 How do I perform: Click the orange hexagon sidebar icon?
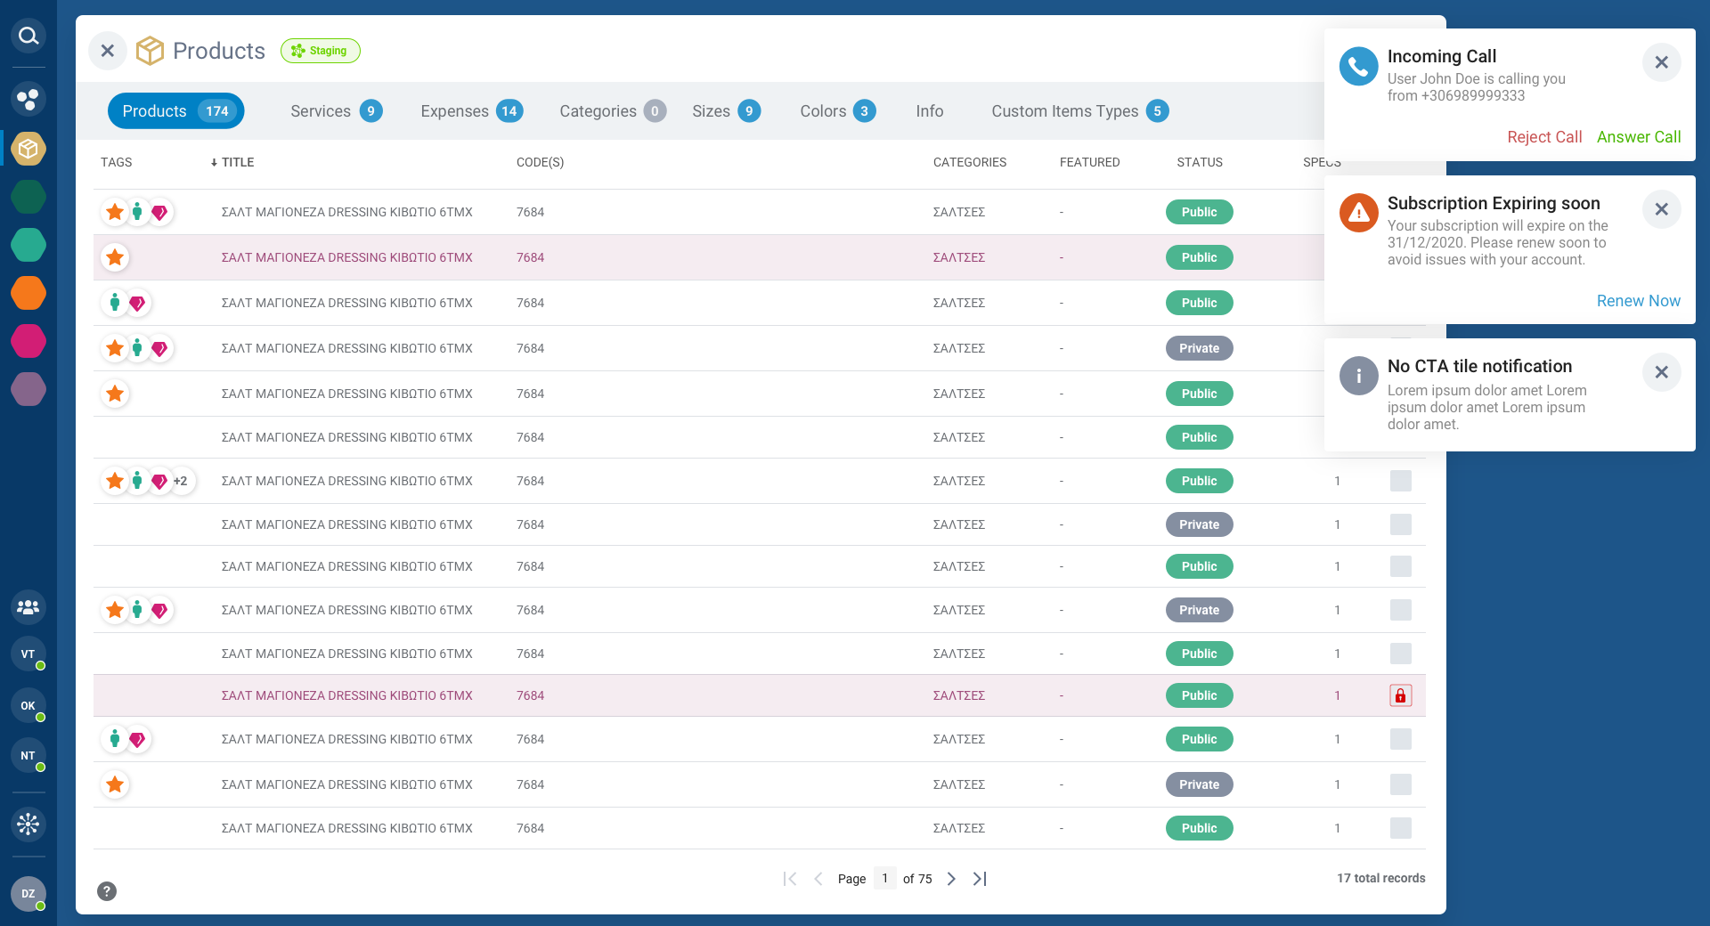28,293
